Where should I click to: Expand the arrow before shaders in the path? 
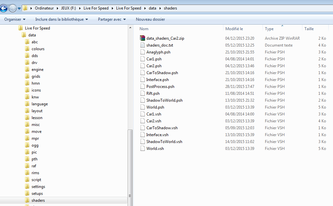click(160, 8)
